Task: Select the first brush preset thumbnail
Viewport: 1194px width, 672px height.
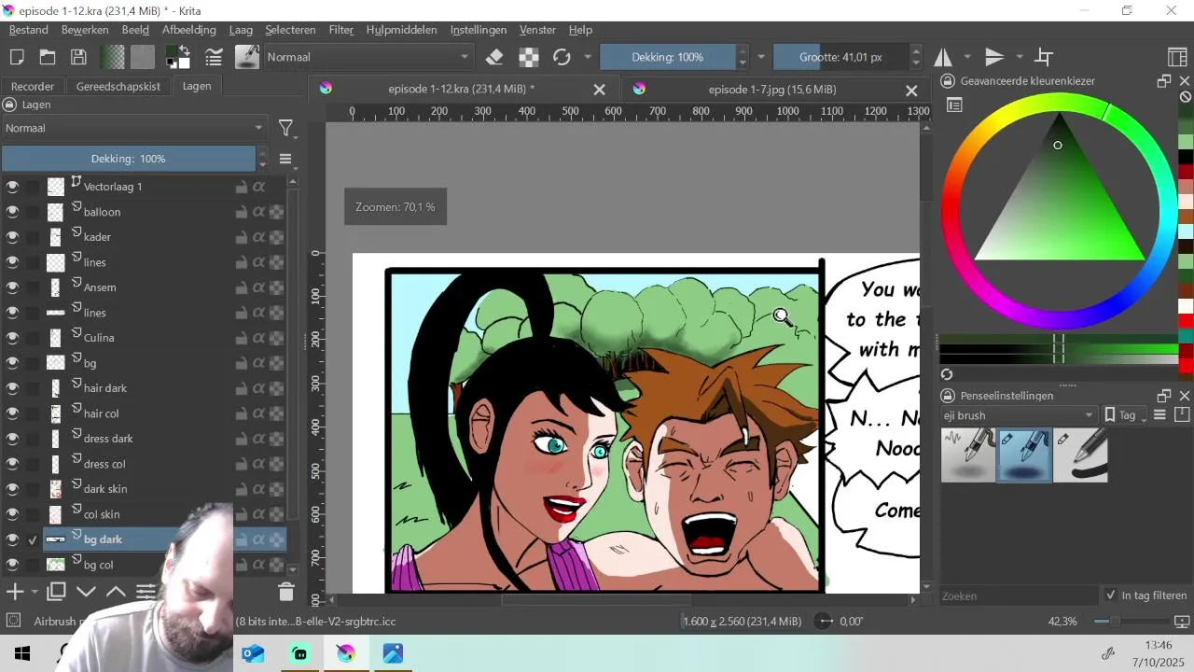Action: 967,455
